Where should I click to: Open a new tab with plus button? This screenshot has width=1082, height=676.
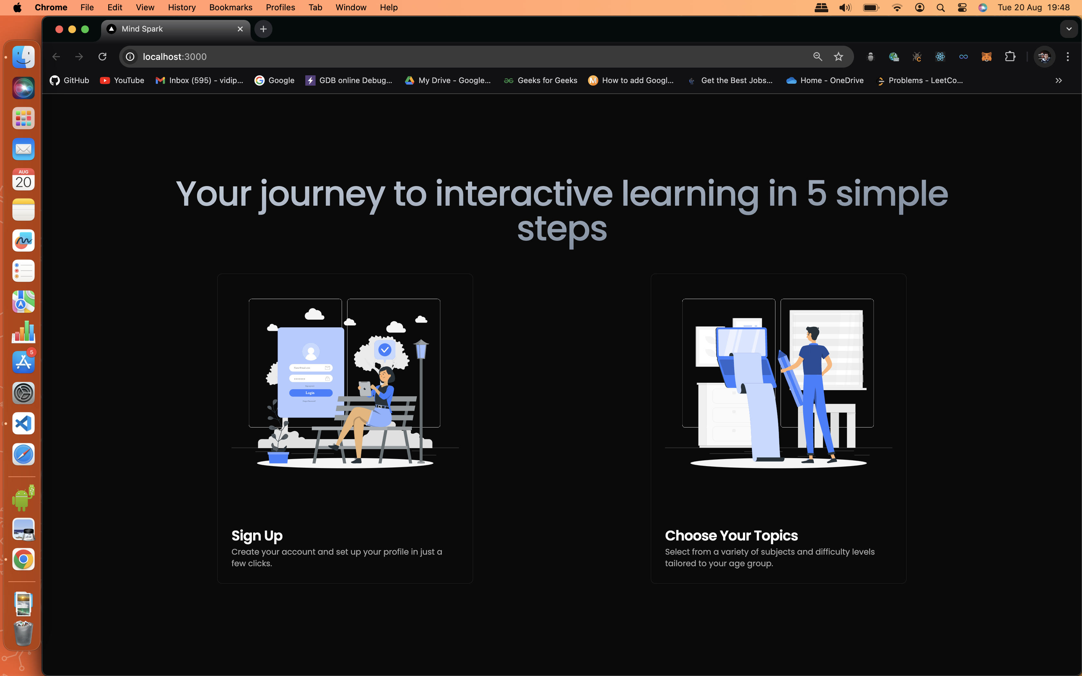click(x=263, y=29)
